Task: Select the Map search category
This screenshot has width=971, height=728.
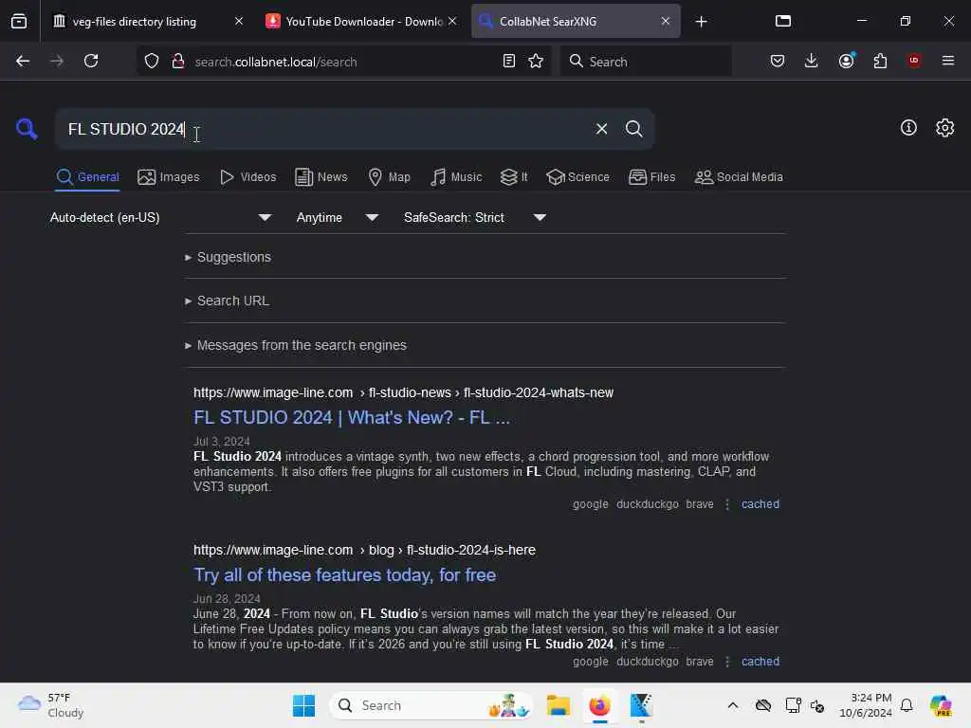Action: tap(390, 177)
